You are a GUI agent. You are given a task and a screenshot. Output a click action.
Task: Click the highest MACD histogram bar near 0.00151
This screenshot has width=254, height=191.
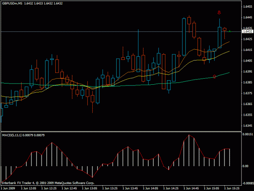(189, 150)
